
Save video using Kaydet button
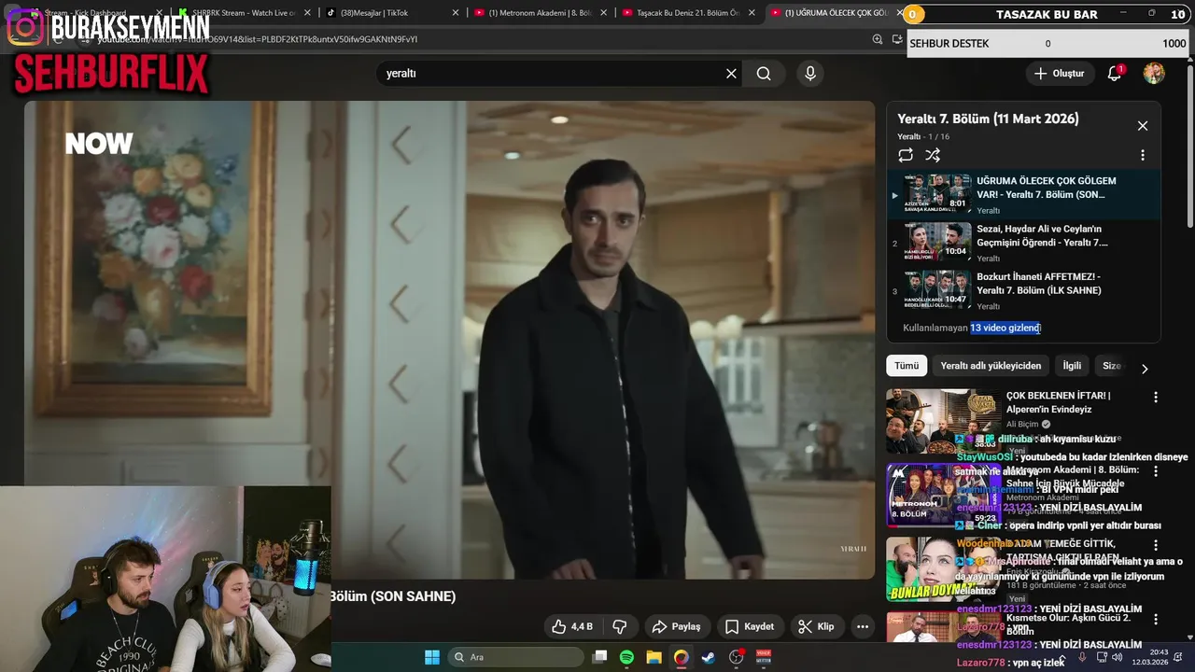click(x=750, y=626)
